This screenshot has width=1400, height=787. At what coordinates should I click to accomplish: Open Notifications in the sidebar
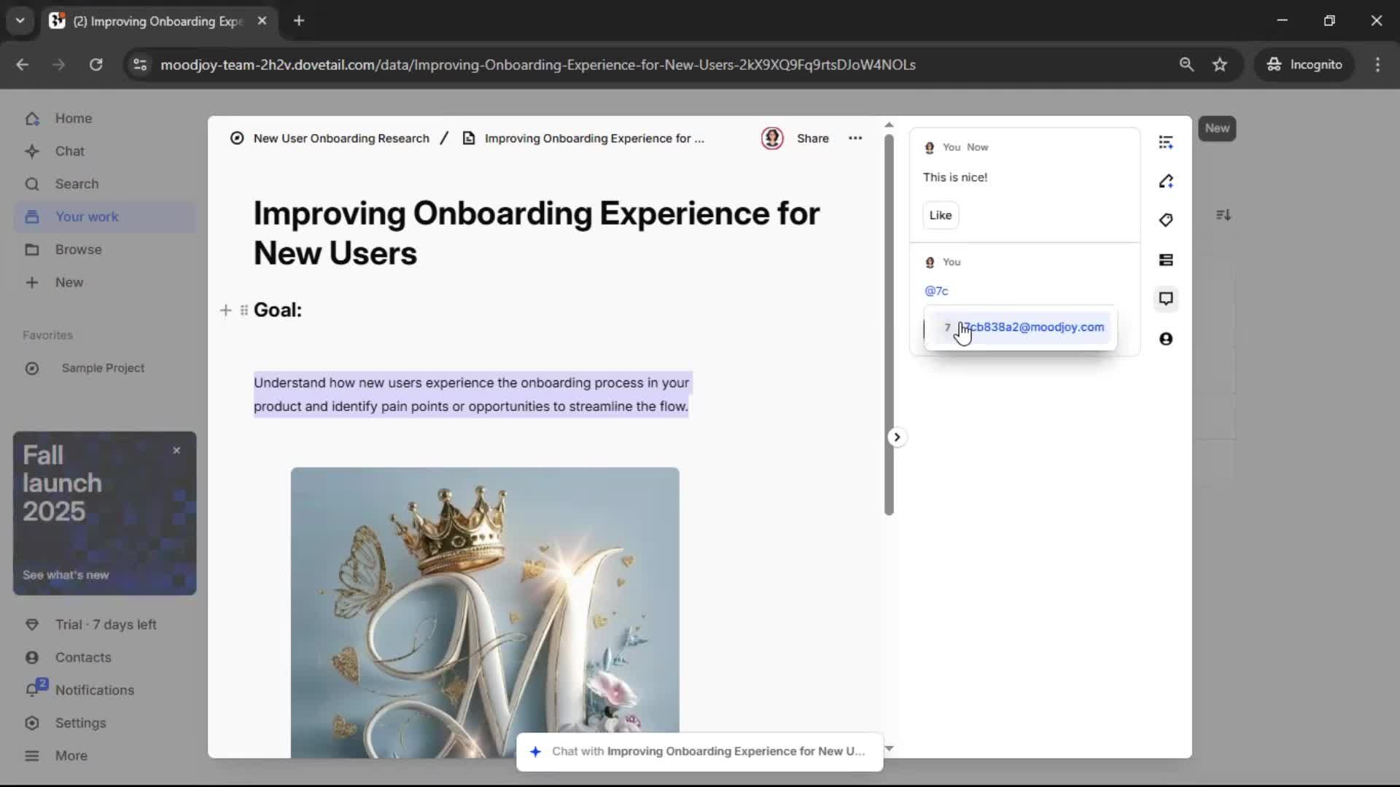[94, 690]
